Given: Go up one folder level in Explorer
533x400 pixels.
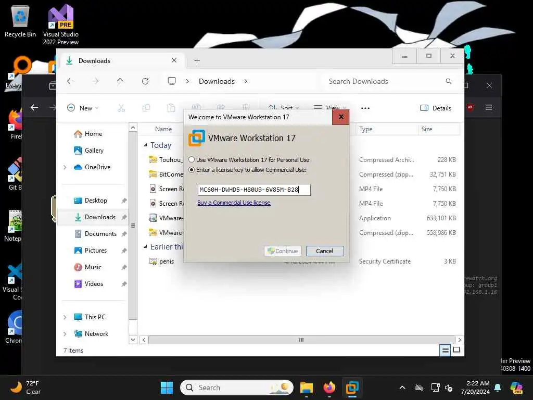Looking at the screenshot, I should (120, 81).
